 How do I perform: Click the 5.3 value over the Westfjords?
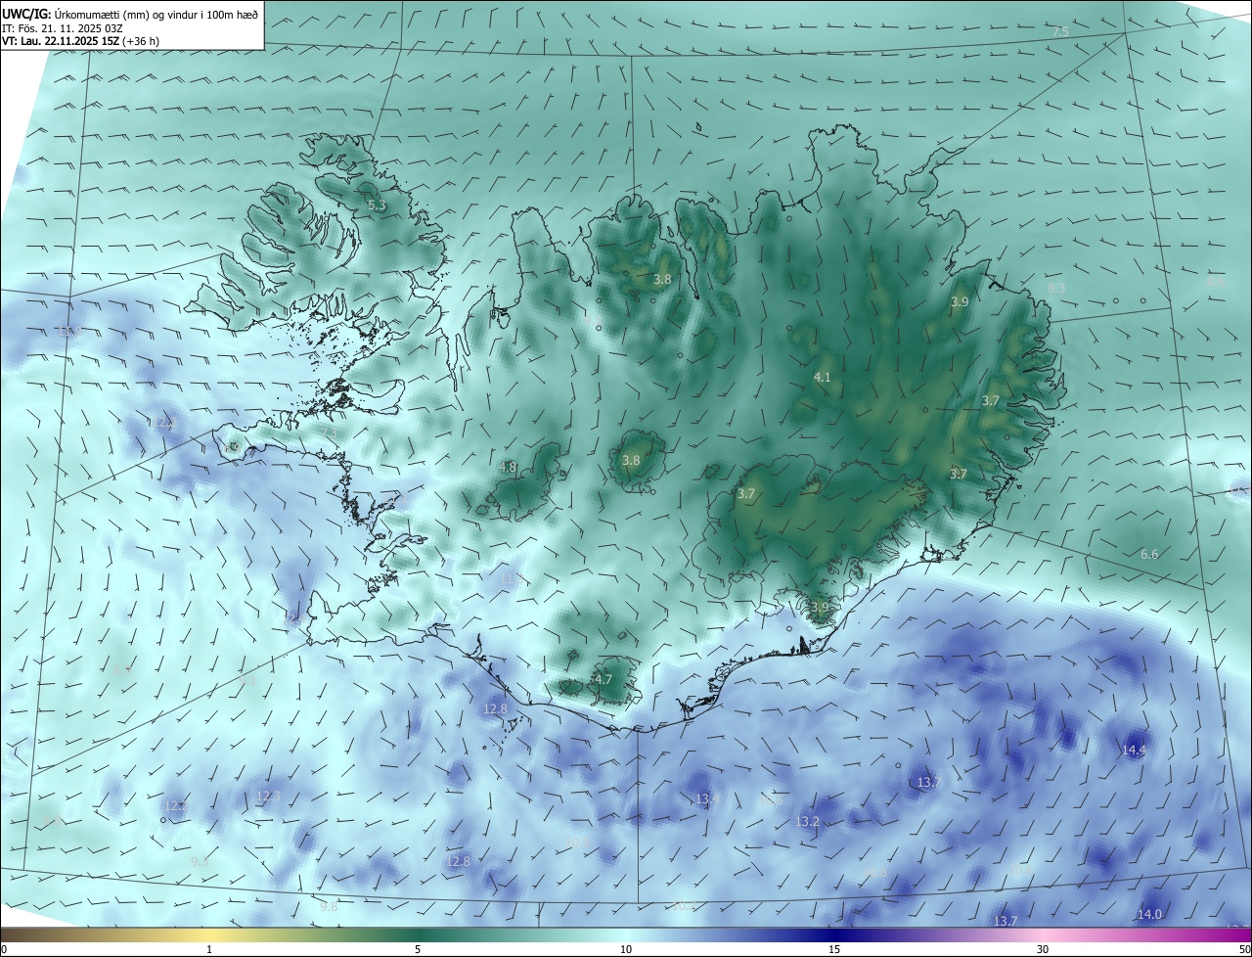click(x=377, y=205)
